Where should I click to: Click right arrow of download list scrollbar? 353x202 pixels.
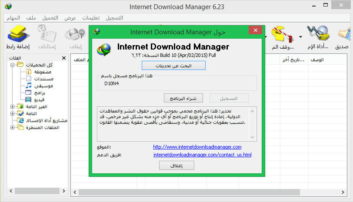point(343,192)
